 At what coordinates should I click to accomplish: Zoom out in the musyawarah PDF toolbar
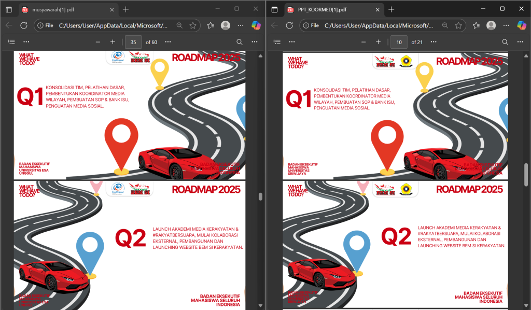coord(97,42)
